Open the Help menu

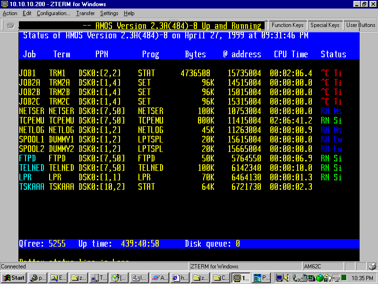[129, 13]
